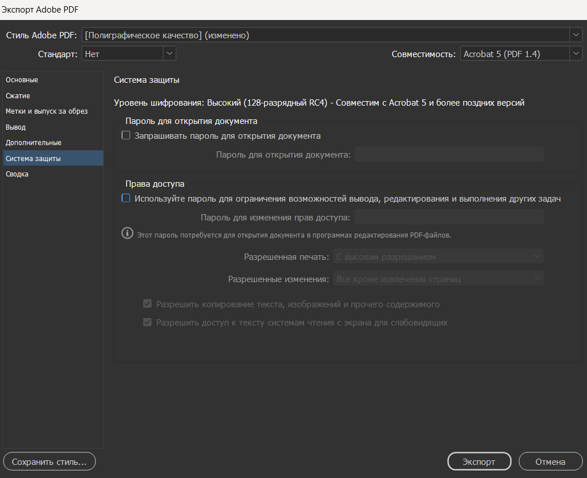Open the Разрешенные изменения dropdown
587x478 pixels.
point(438,279)
